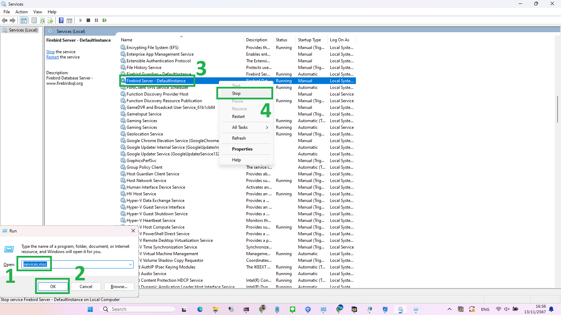Open the blue Help toolbar icon
Image resolution: width=561 pixels, height=315 pixels.
(61, 20)
